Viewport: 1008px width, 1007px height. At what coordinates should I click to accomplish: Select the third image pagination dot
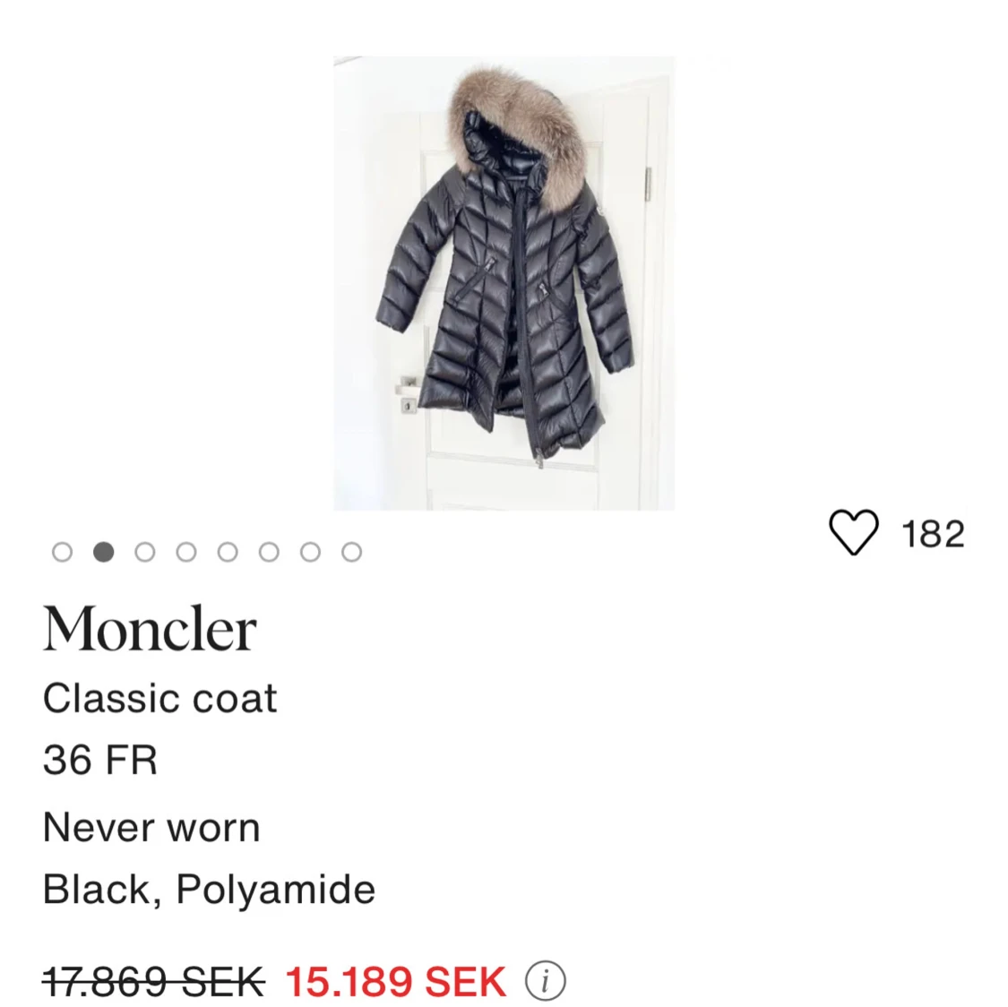144,552
